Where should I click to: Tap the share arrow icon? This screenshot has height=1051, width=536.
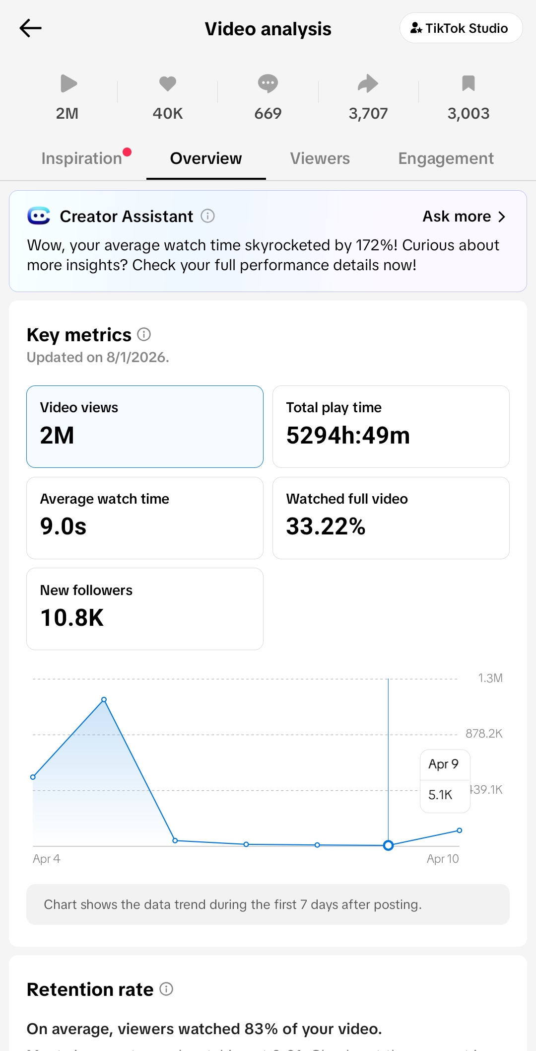coord(368,83)
